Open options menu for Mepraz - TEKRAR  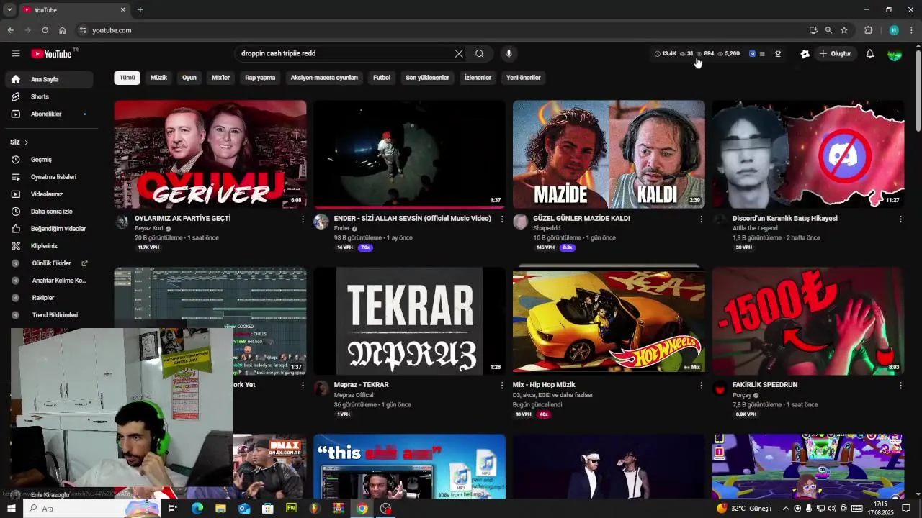(502, 386)
